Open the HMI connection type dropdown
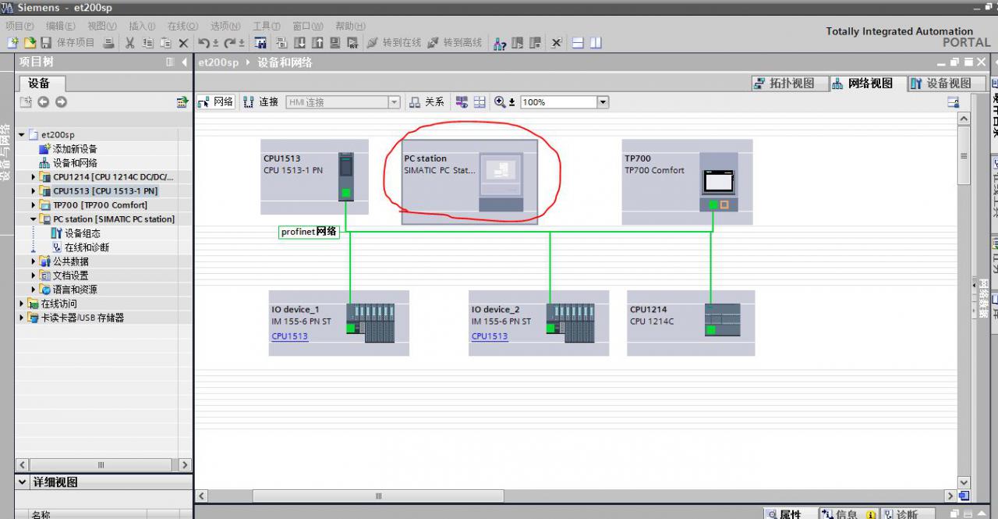The image size is (998, 519). (x=394, y=102)
